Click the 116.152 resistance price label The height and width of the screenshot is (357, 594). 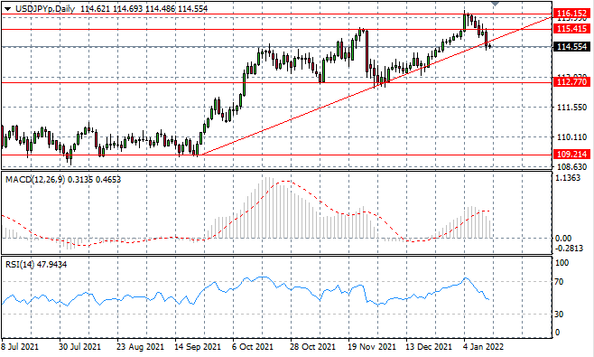572,14
